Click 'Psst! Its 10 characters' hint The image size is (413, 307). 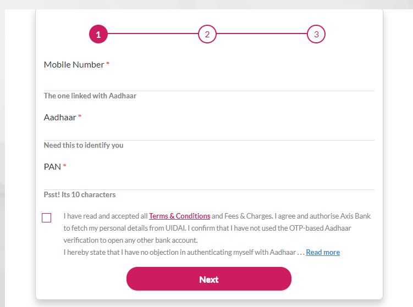[x=80, y=194]
